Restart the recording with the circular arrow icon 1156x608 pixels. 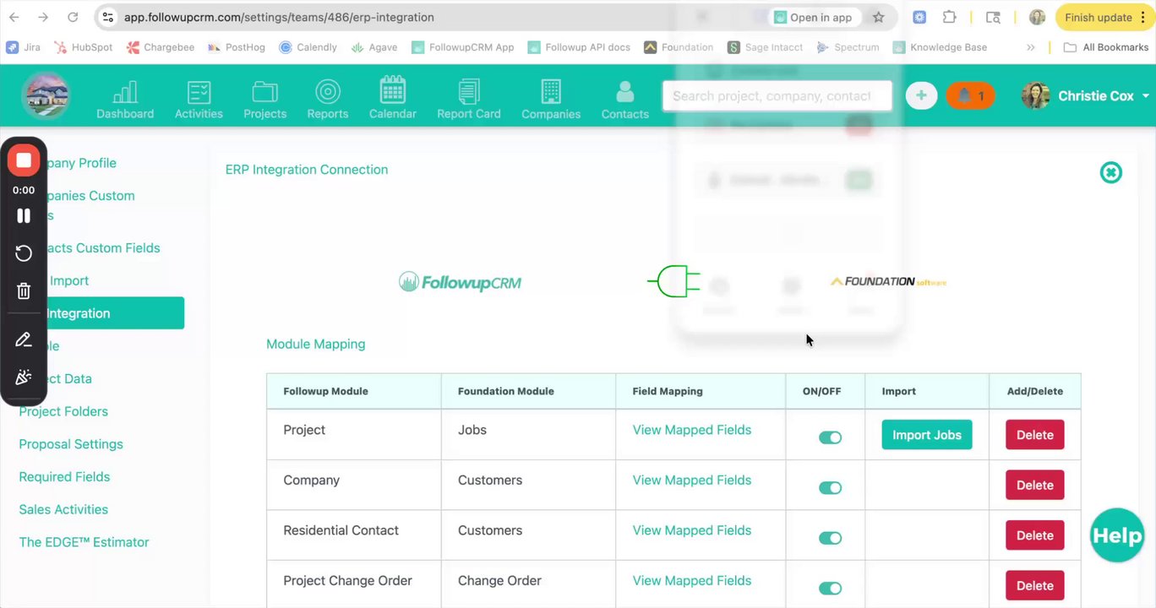click(24, 253)
